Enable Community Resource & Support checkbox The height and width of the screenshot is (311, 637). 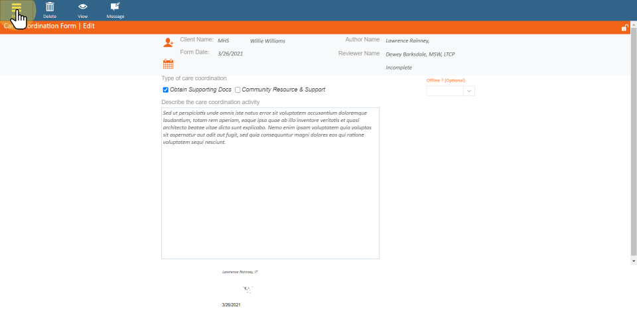[x=238, y=90]
